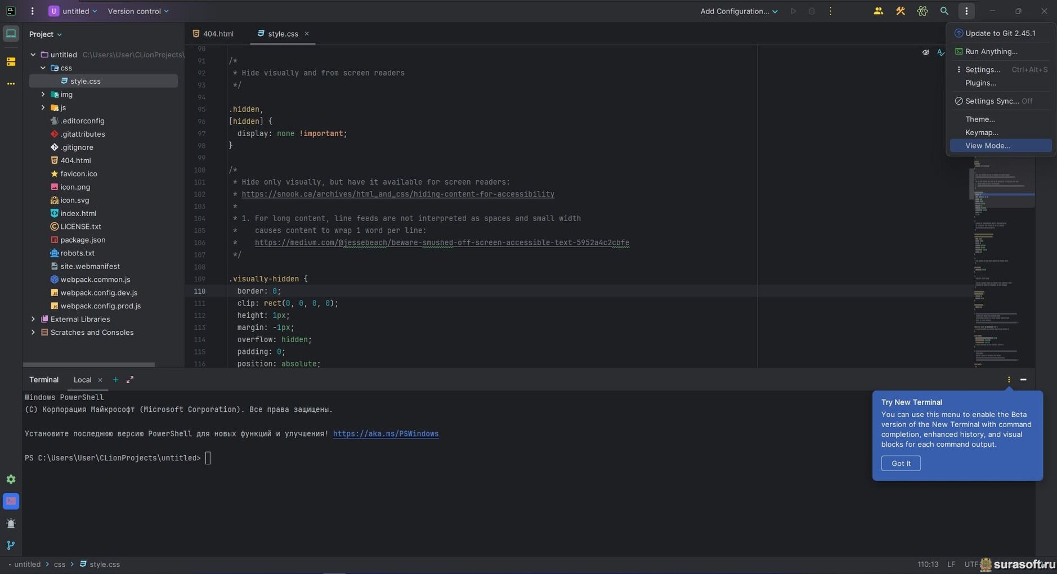Switch to the 404.html tab
The height and width of the screenshot is (574, 1057).
pos(217,34)
